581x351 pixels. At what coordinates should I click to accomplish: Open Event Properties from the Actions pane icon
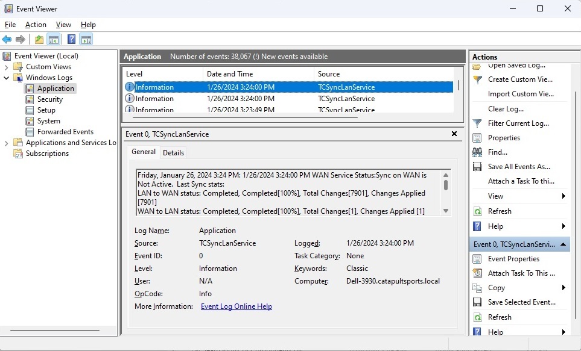point(478,258)
